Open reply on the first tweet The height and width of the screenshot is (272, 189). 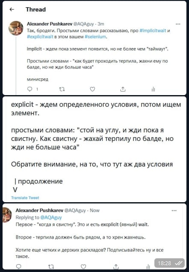click(x=30, y=89)
